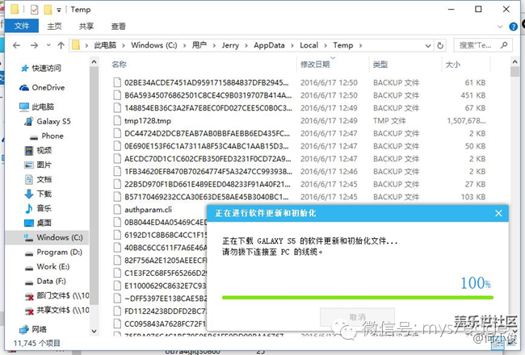
Task: Select Phone storage under Galaxy S5
Action: pyautogui.click(x=47, y=136)
